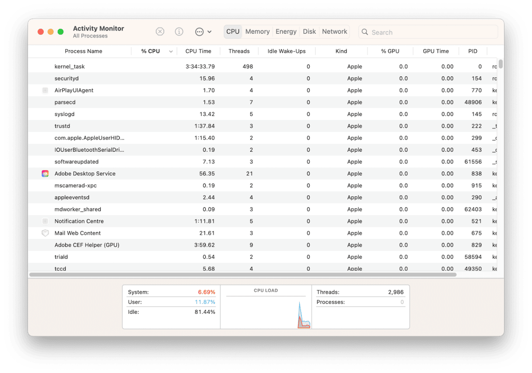The image size is (532, 373).
Task: Switch to the Memory tab
Action: [257, 31]
